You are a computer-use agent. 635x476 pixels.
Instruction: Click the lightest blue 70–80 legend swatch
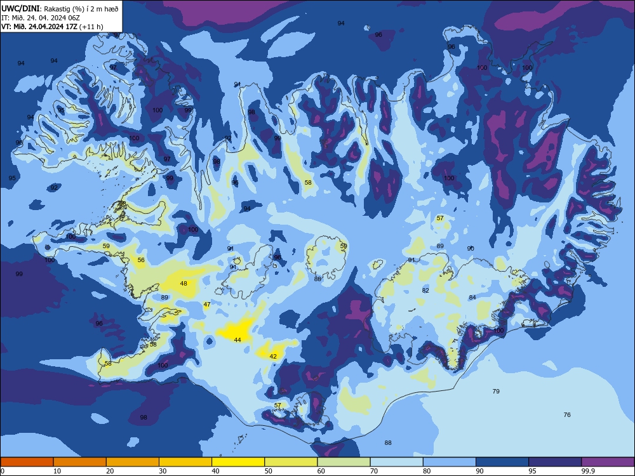tap(396, 462)
